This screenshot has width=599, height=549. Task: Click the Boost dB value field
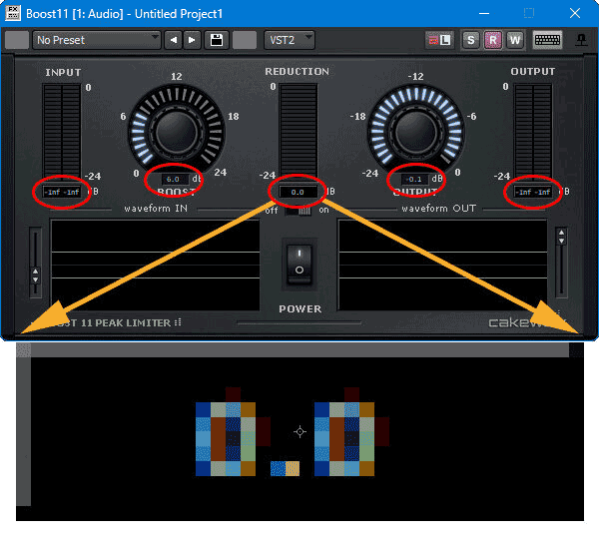(x=173, y=180)
